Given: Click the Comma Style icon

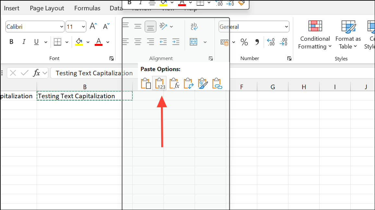Looking at the screenshot, I should point(257,42).
